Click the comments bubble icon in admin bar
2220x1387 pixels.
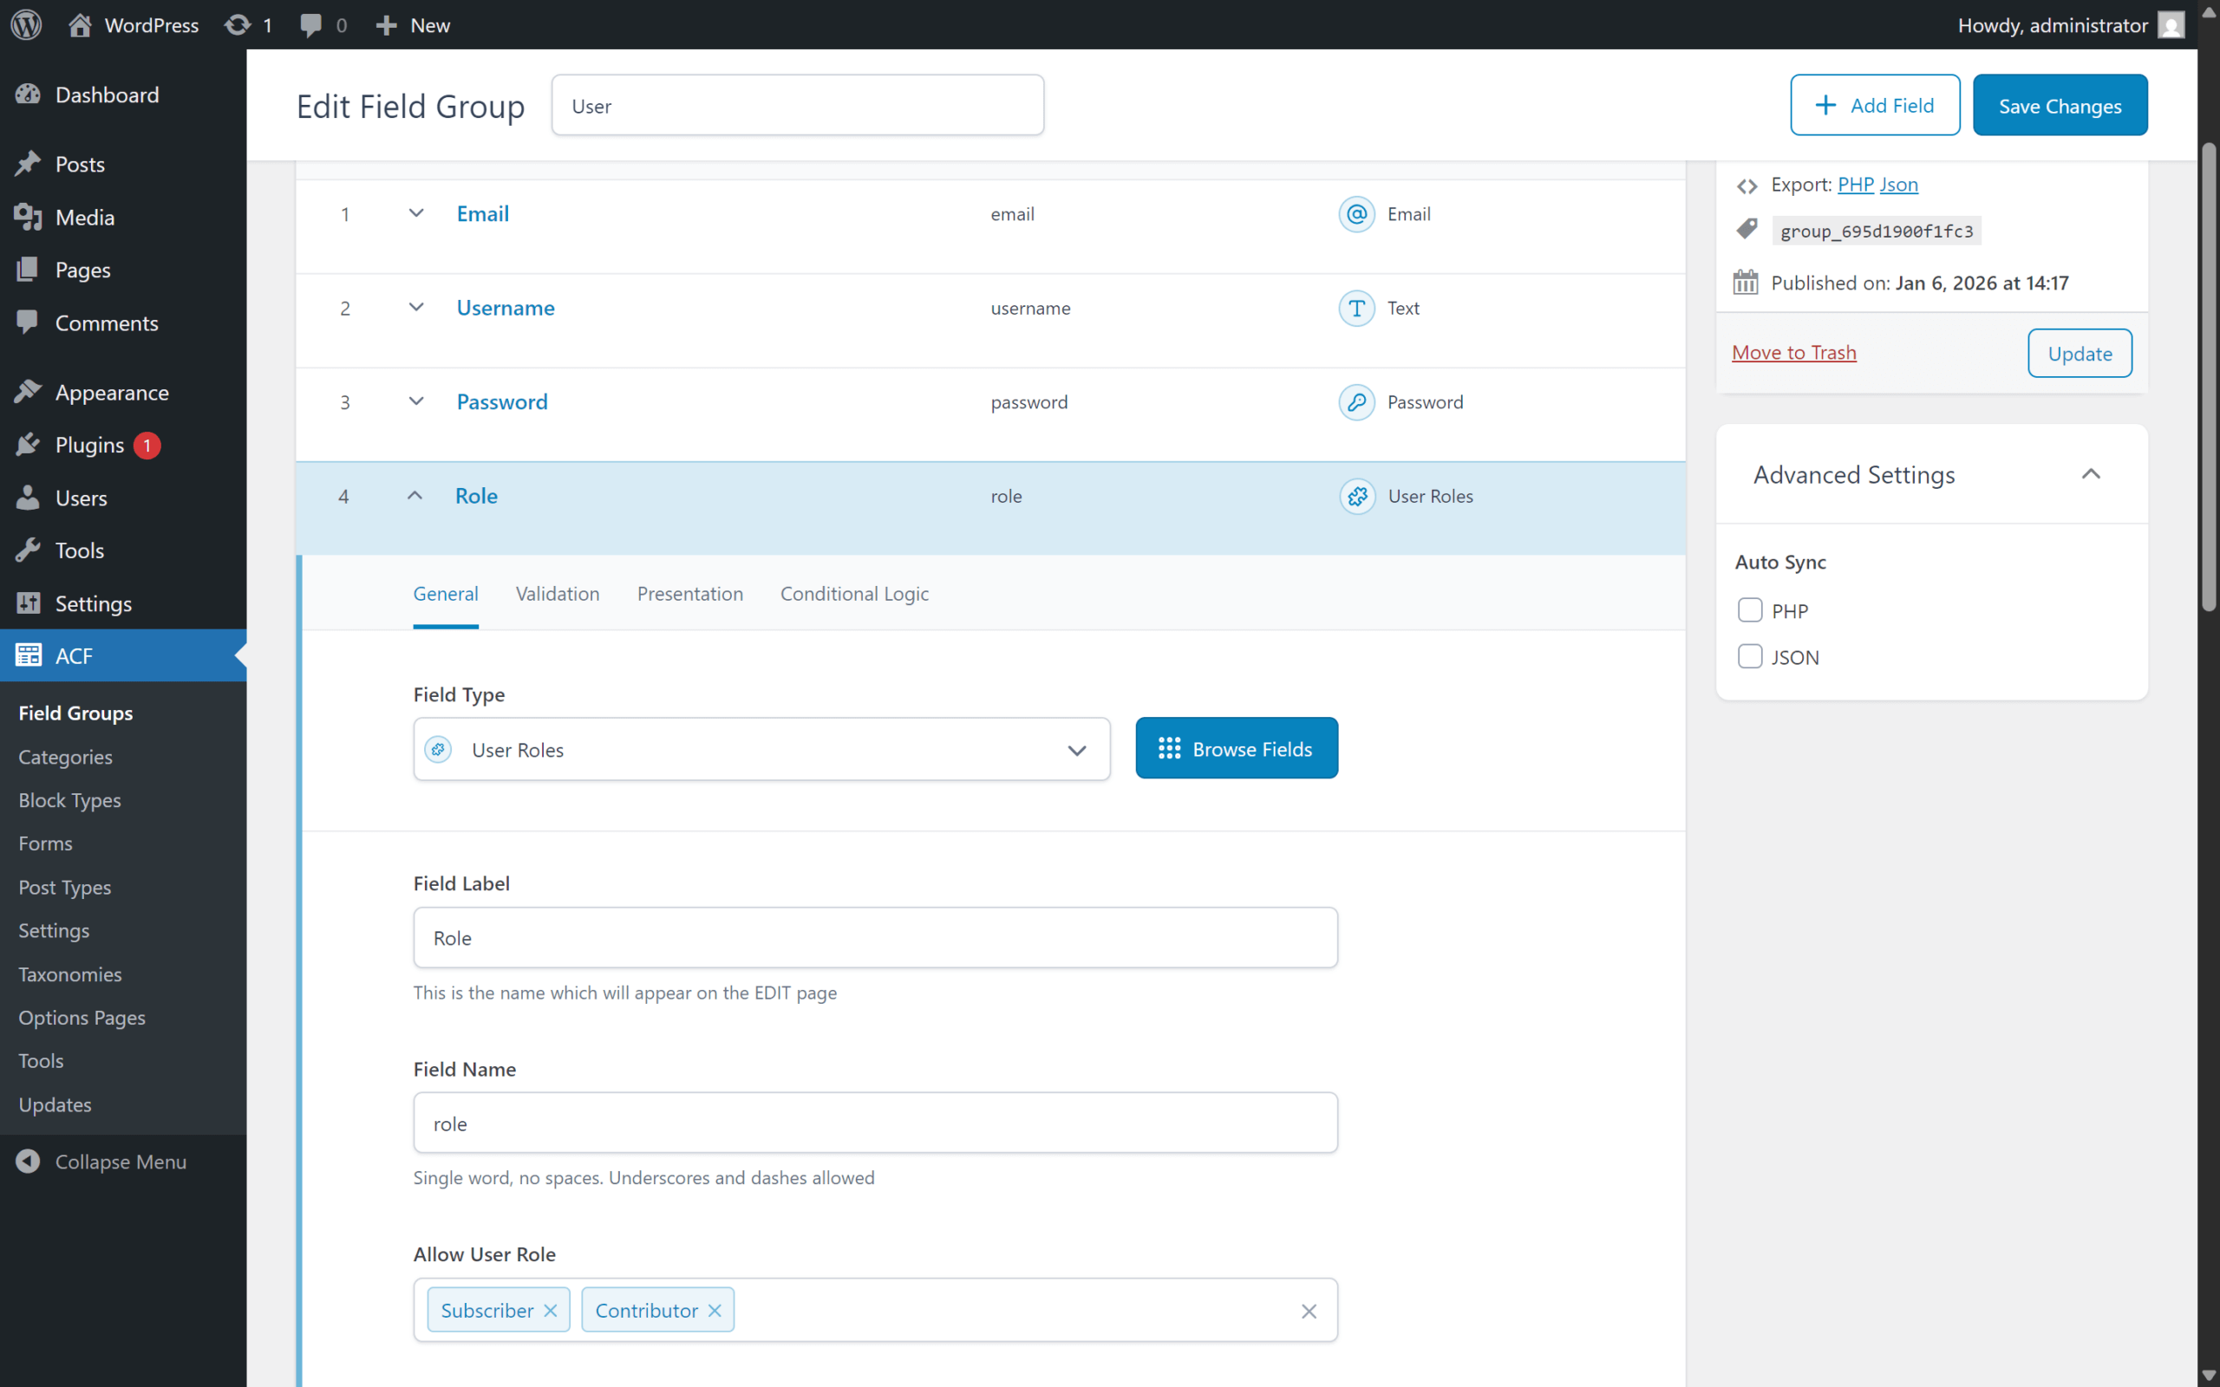[310, 25]
